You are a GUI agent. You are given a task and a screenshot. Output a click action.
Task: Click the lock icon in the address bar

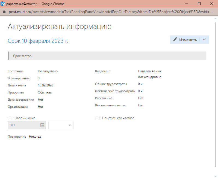point(4,12)
